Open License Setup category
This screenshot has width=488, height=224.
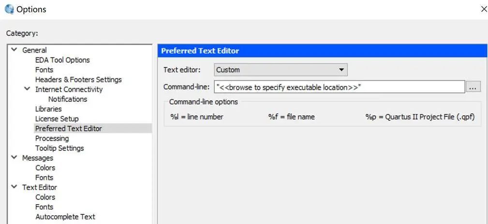57,119
